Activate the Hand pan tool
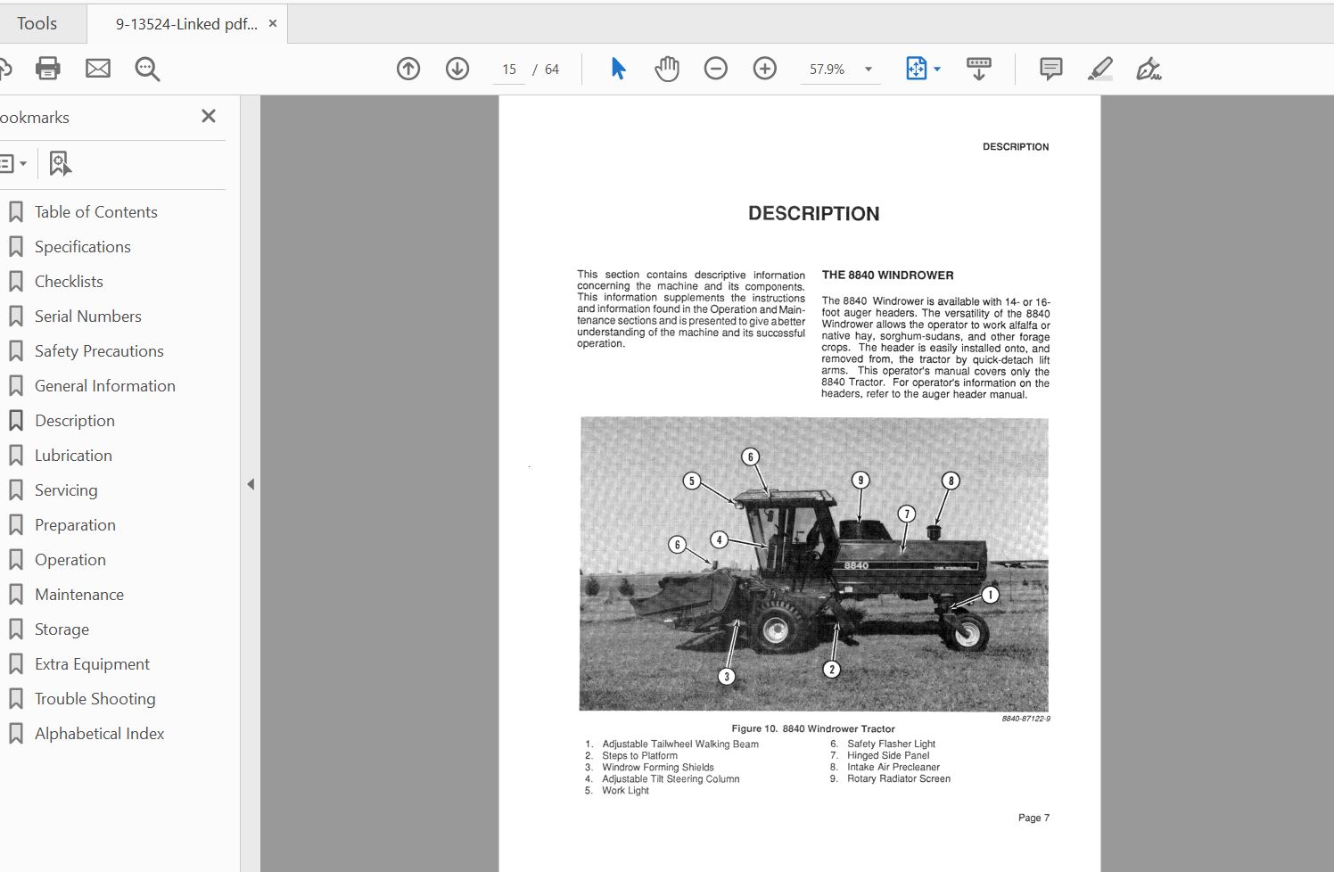Viewport: 1334px width, 872px height. coord(666,69)
